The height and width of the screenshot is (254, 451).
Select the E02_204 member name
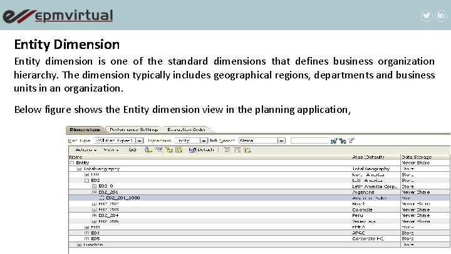click(x=108, y=215)
